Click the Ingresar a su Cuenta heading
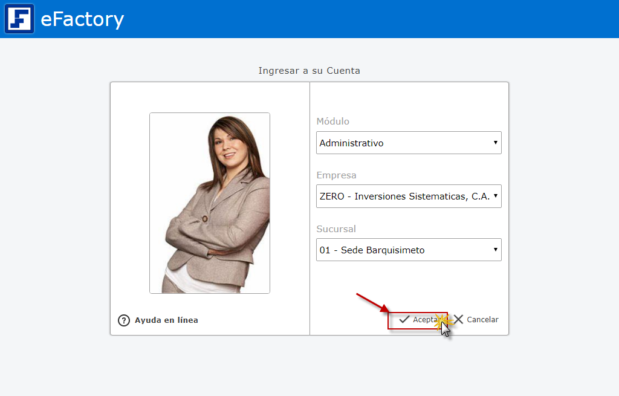The width and height of the screenshot is (619, 396). (x=309, y=71)
